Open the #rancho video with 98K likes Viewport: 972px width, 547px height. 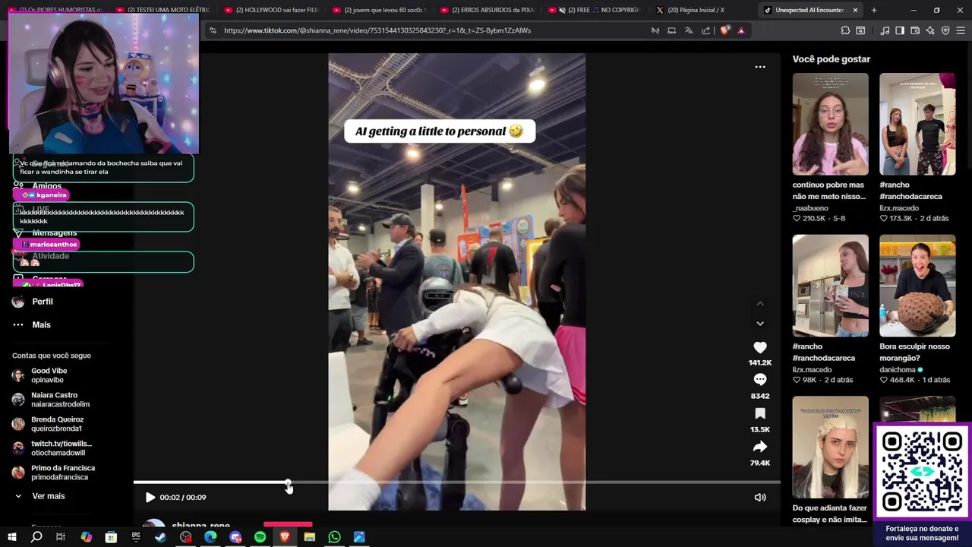point(830,286)
